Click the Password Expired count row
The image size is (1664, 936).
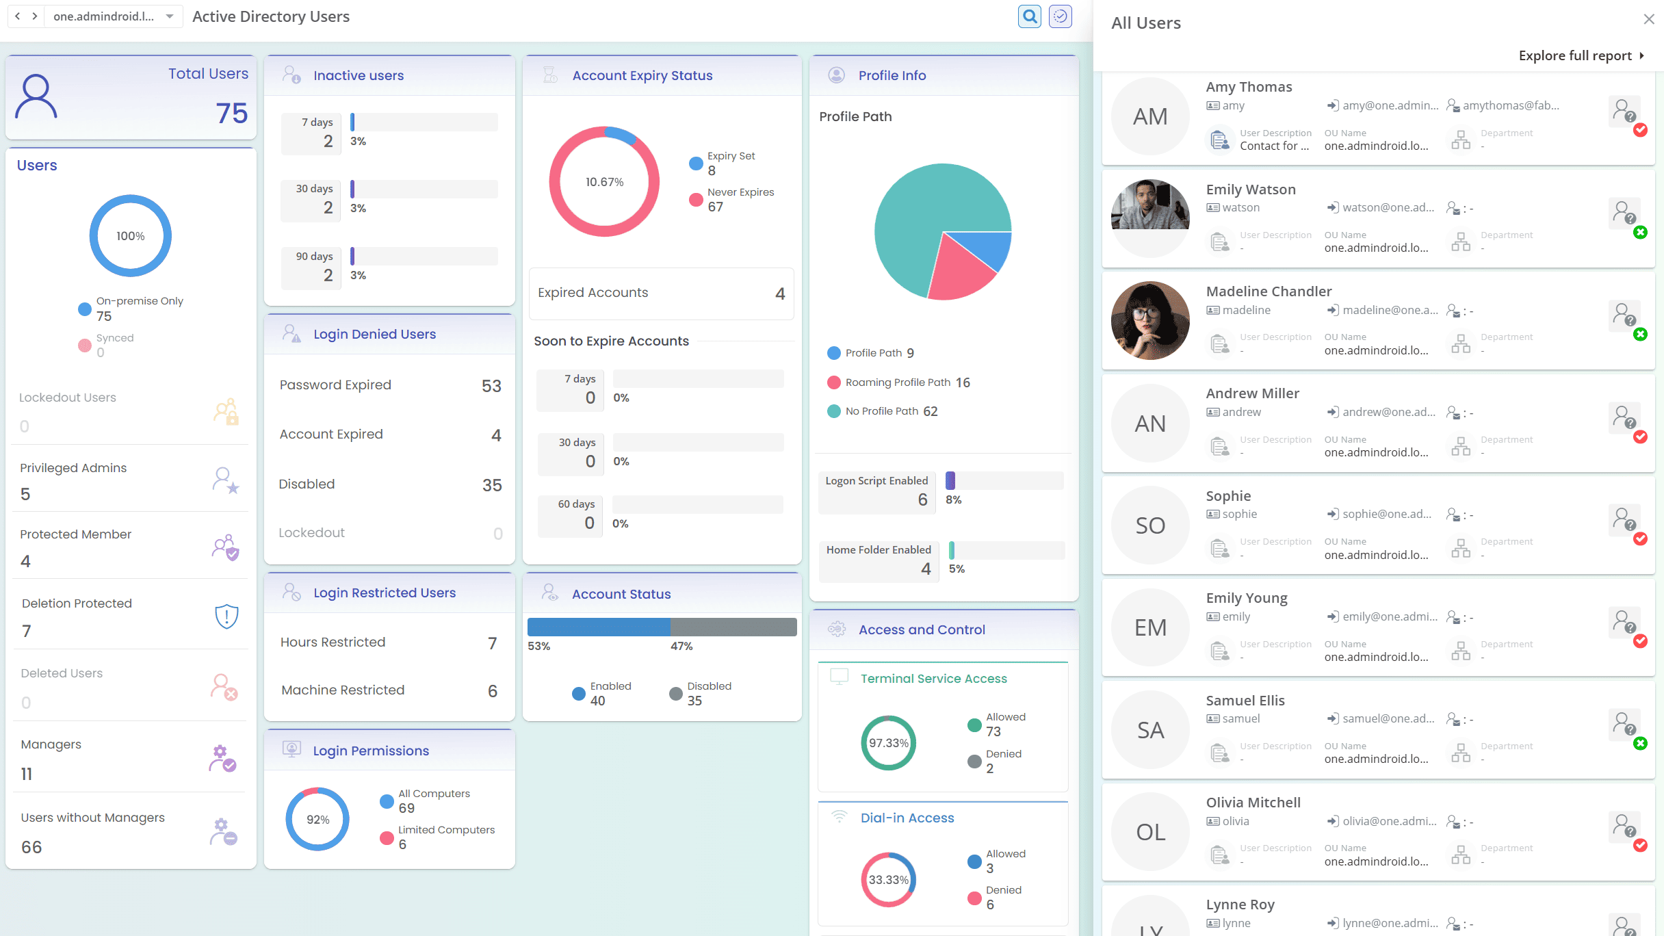[389, 385]
